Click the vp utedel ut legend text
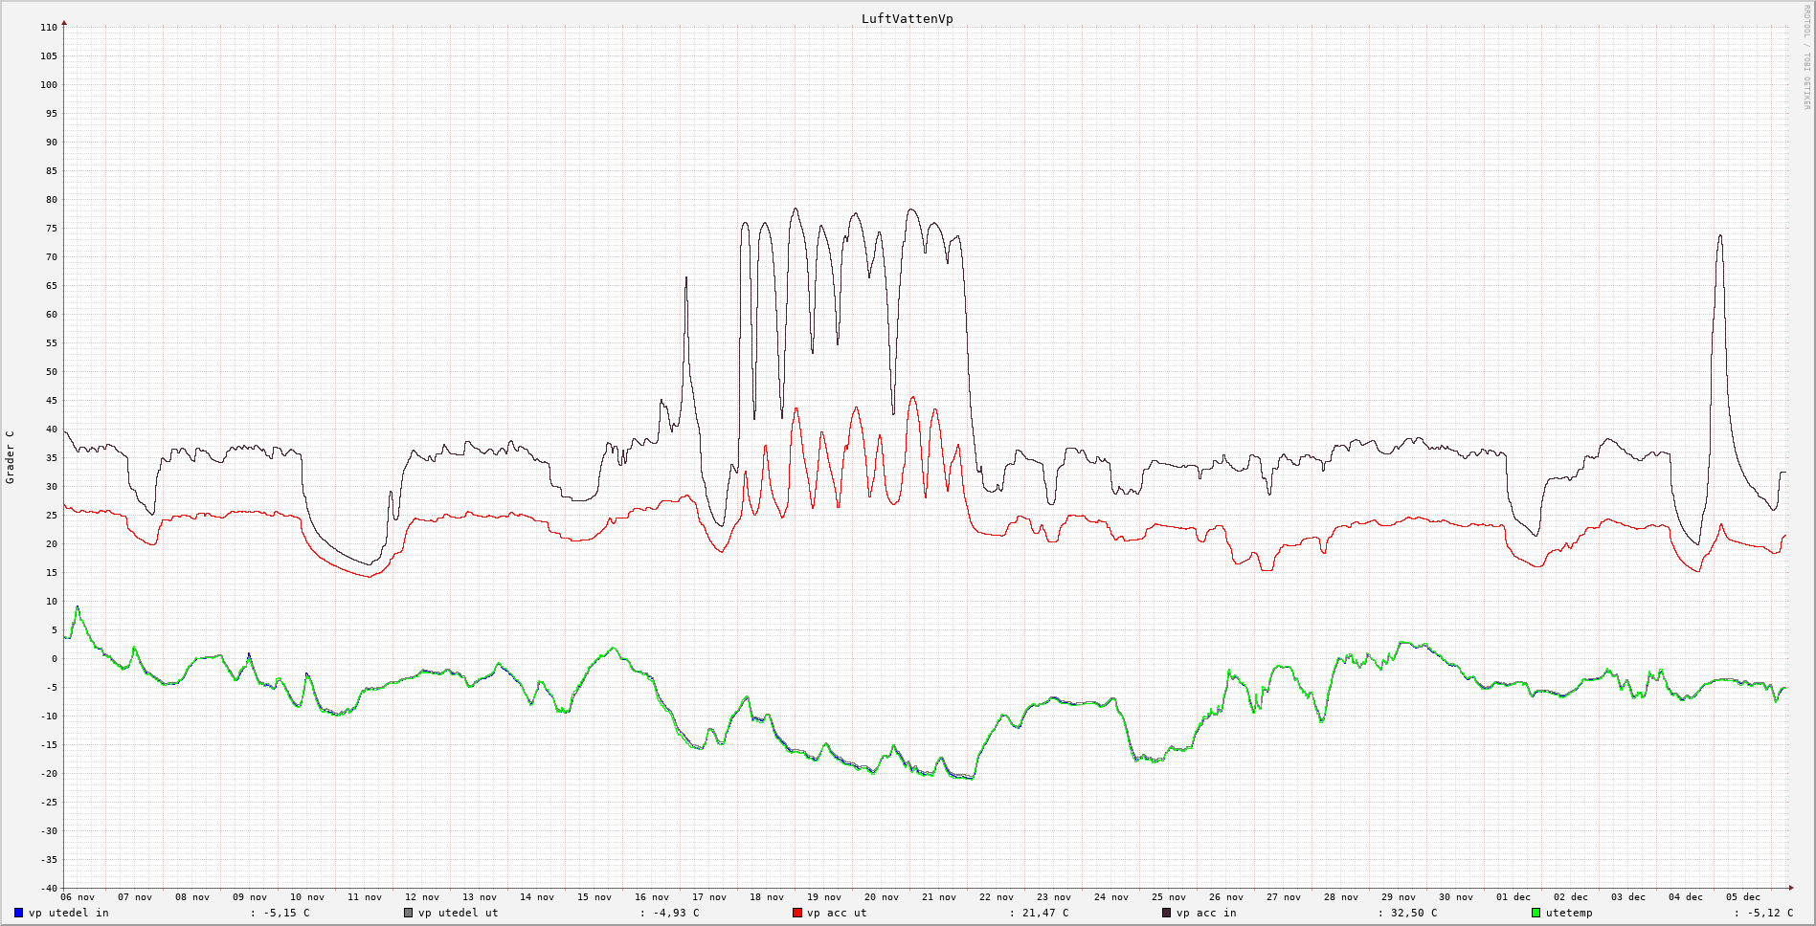 458,913
